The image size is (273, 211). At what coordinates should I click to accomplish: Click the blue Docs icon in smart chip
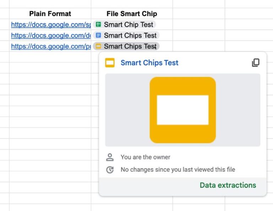pyautogui.click(x=98, y=35)
